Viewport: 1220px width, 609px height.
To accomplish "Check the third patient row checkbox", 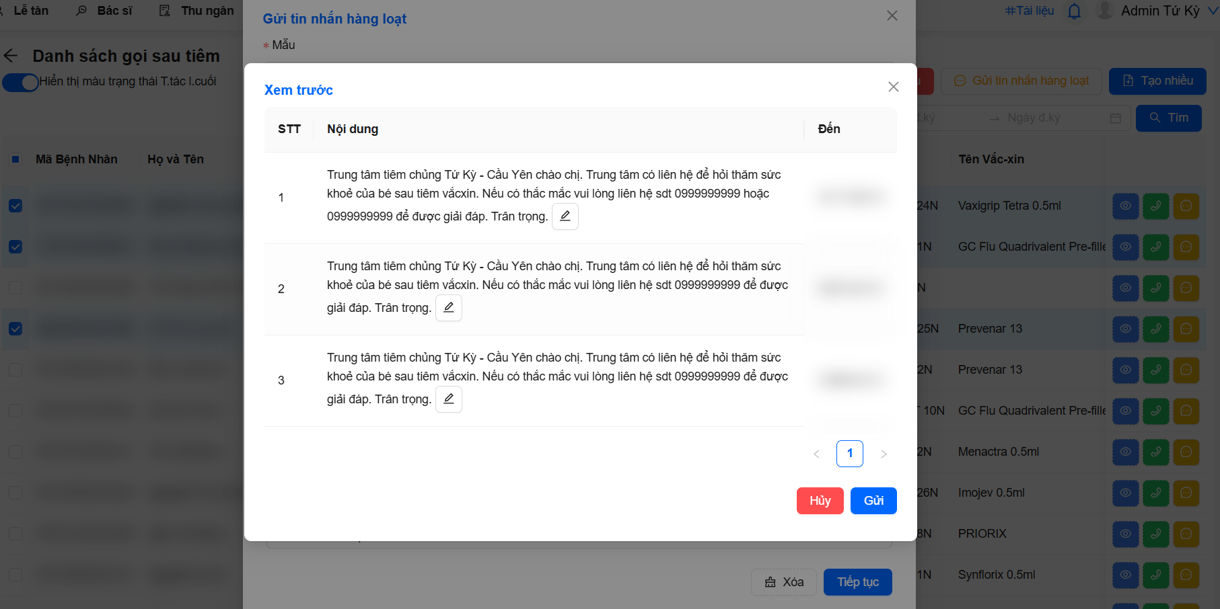I will coord(15,288).
